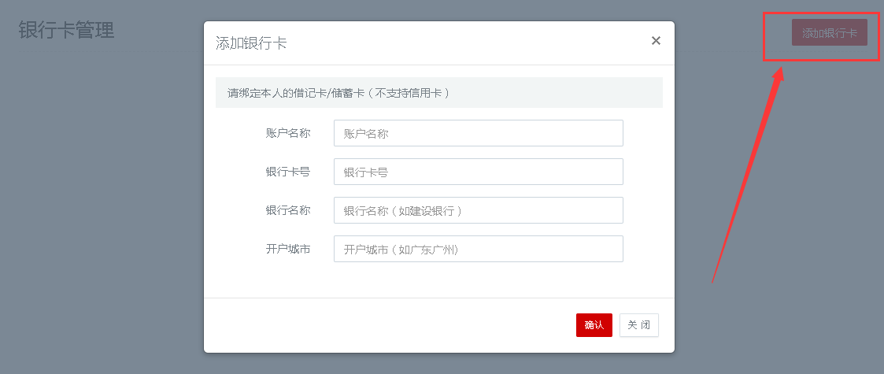Close the 添加银行卡 dialog with X
Viewport: 884px width, 374px height.
point(656,41)
